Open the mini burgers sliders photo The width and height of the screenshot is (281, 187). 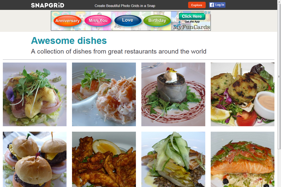(35, 159)
